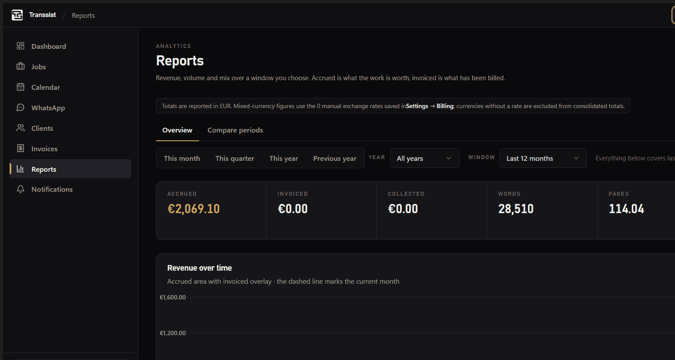The image size is (675, 360).
Task: Click the Clients people icon
Action: click(21, 128)
